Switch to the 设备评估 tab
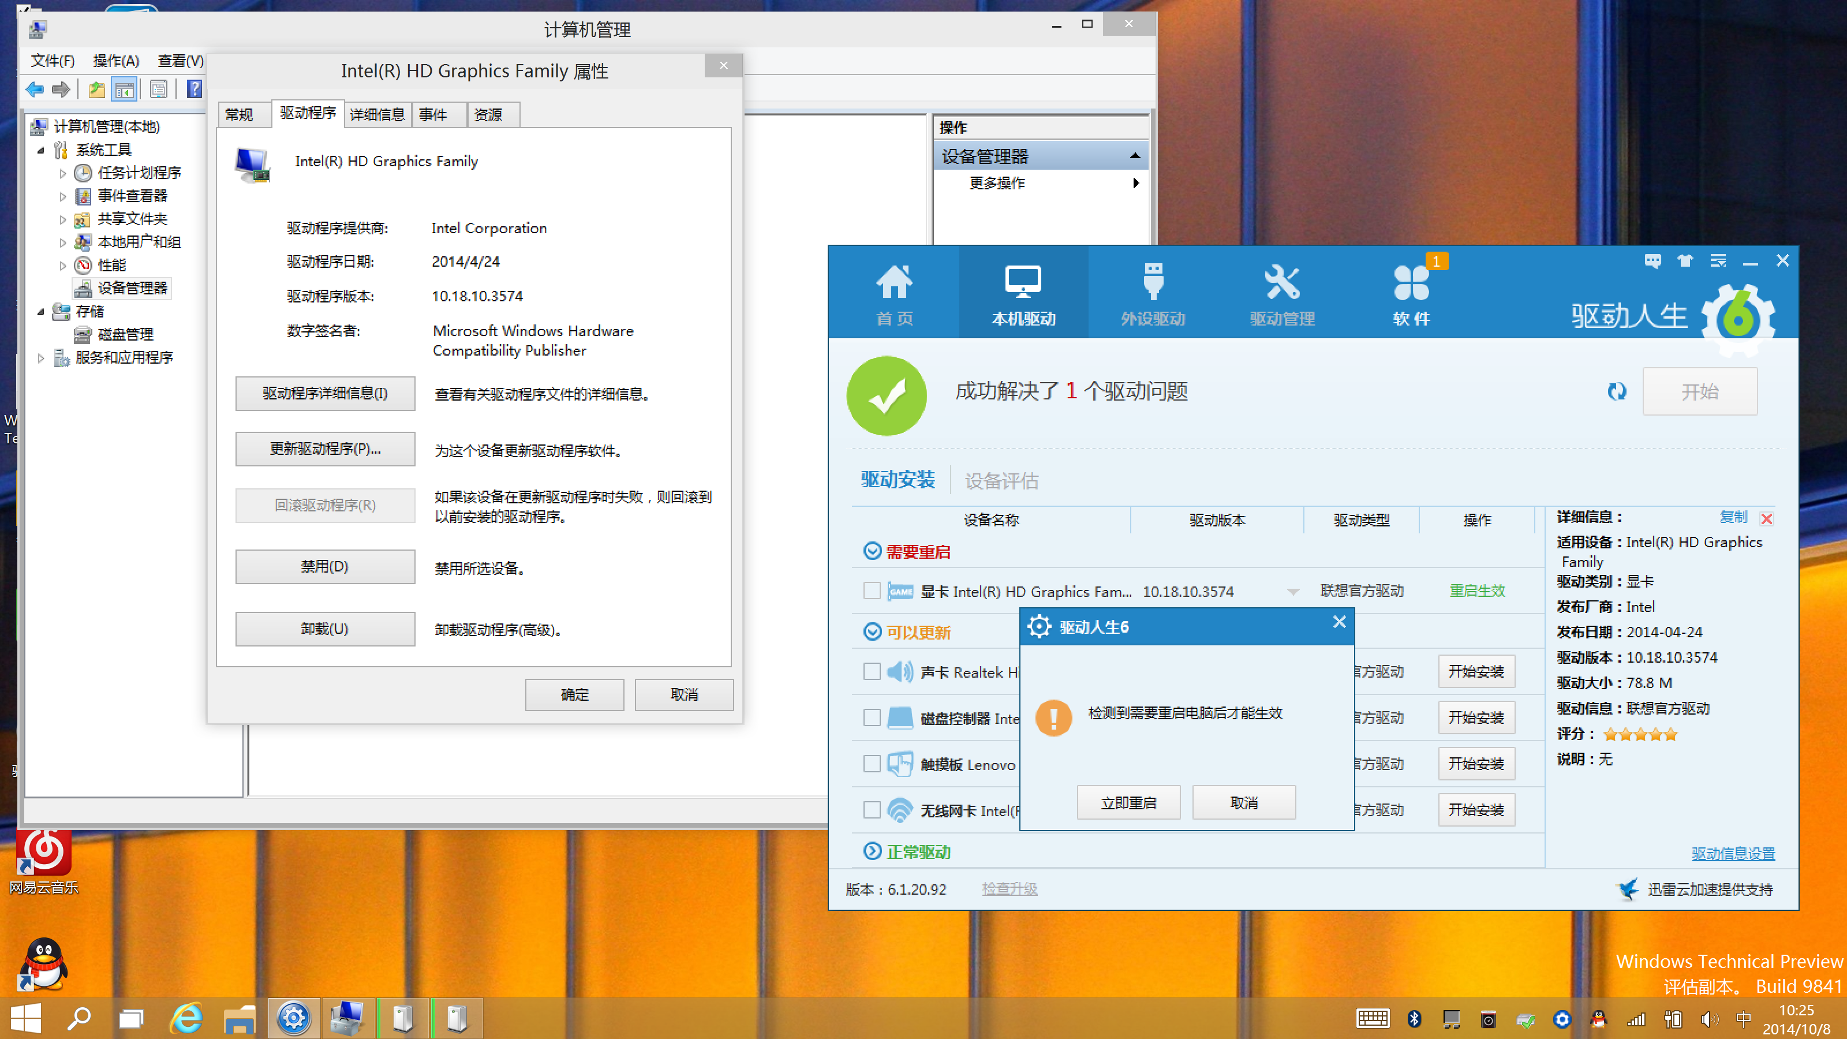The image size is (1847, 1039). tap(1001, 481)
